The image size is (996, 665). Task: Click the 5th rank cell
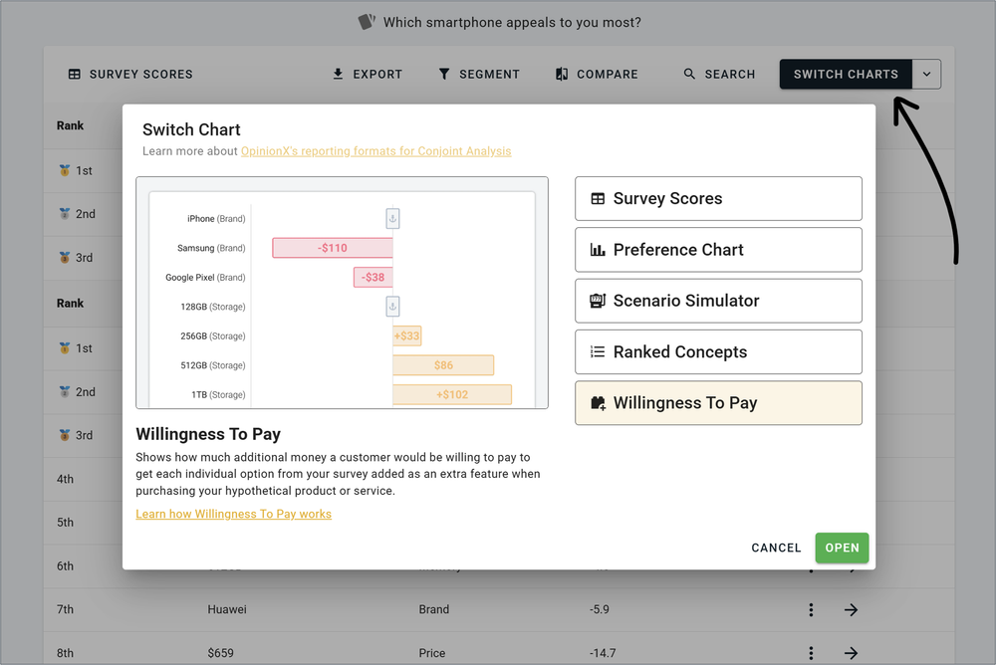66,523
